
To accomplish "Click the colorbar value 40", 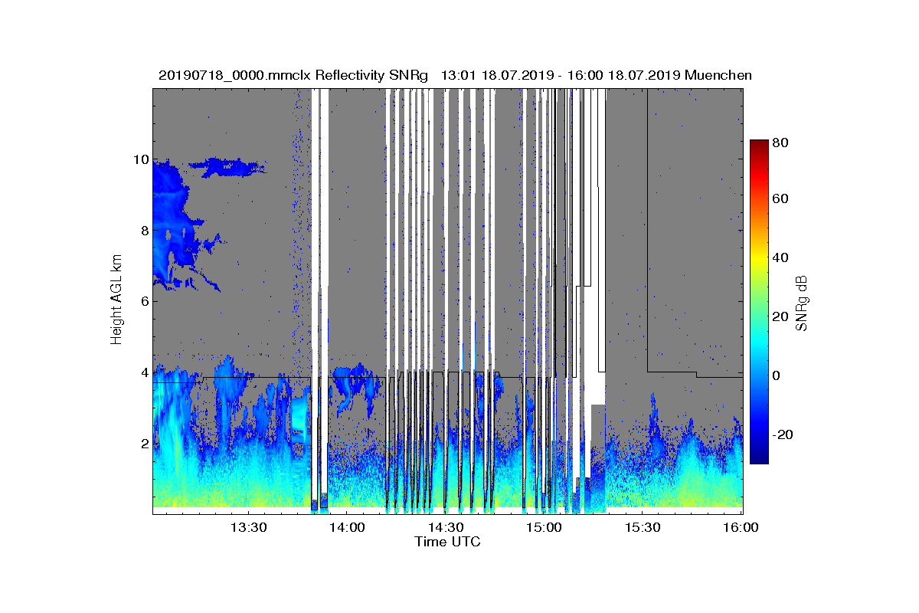I will [x=782, y=257].
